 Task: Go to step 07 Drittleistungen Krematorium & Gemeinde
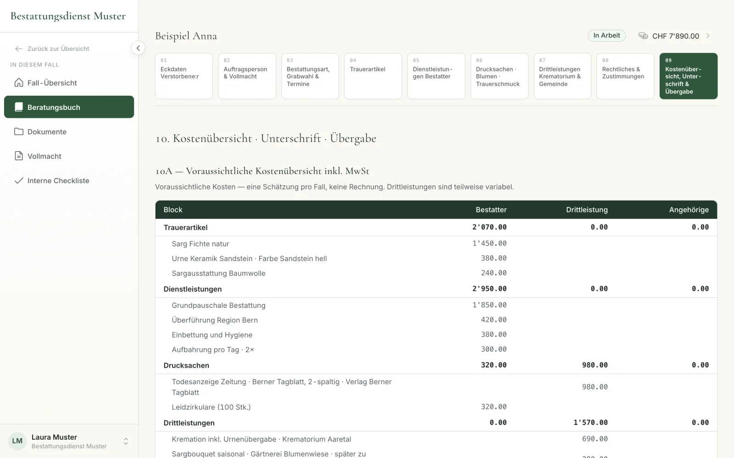pos(562,76)
